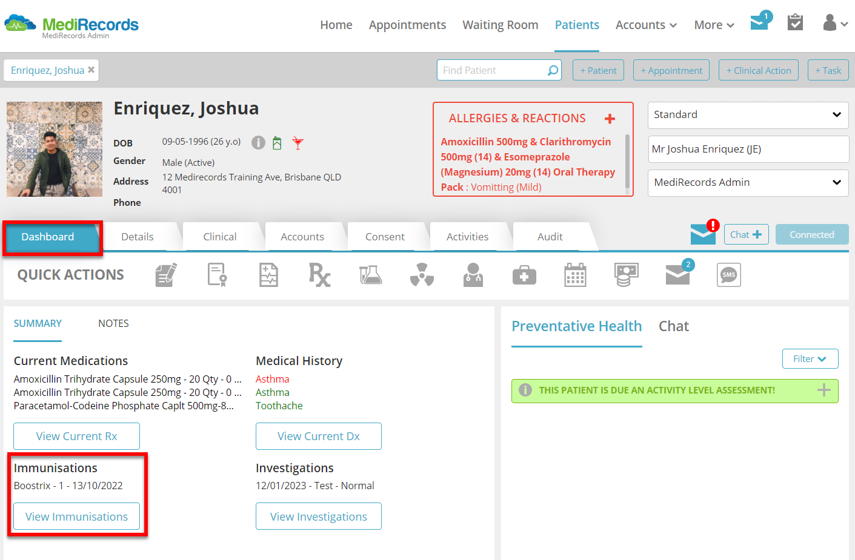The width and height of the screenshot is (855, 560).
Task: Go to Home in top navigation
Action: click(x=336, y=25)
